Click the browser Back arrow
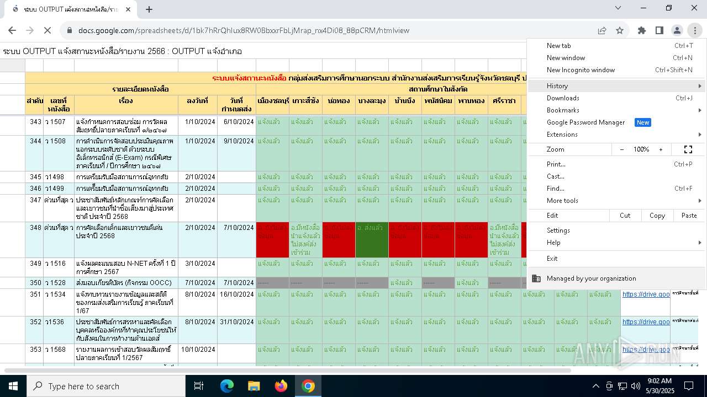This screenshot has height=397, width=707. pos(12,30)
